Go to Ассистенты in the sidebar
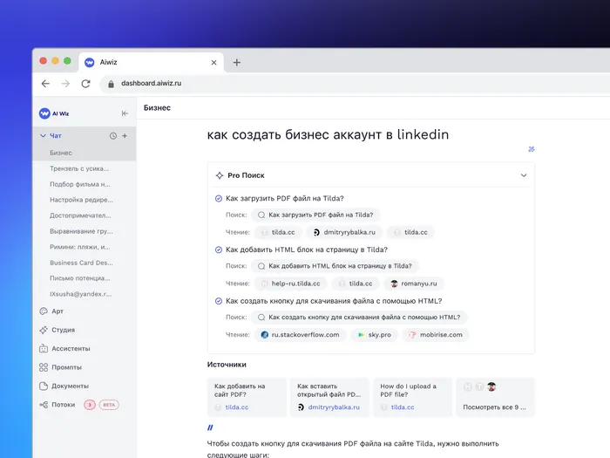Image resolution: width=610 pixels, height=458 pixels. coord(70,348)
